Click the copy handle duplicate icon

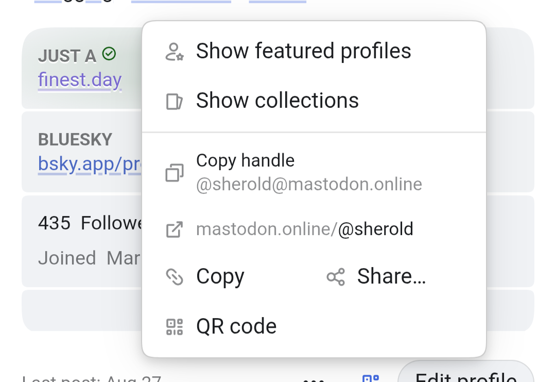[175, 173]
